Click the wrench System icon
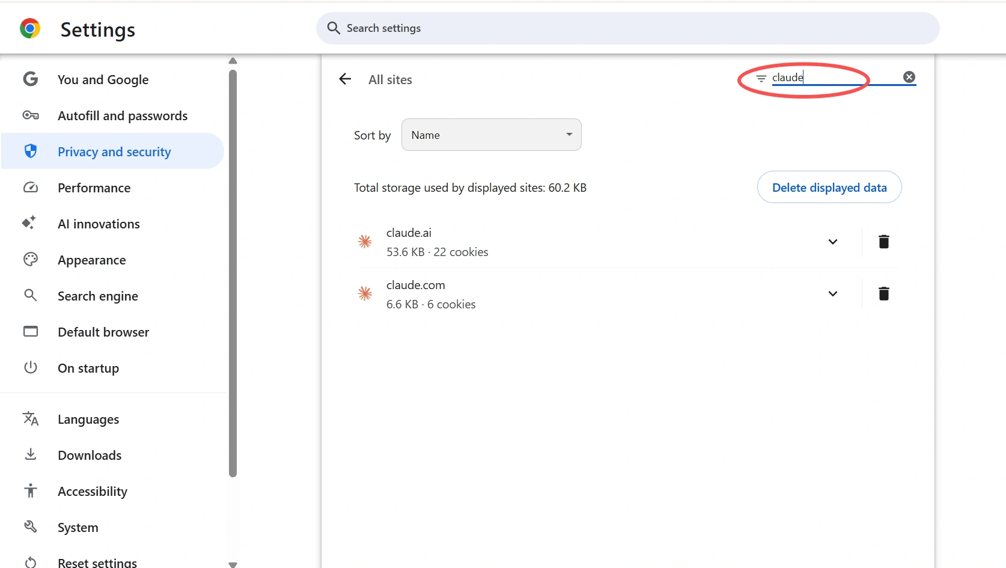1006x568 pixels. point(31,527)
